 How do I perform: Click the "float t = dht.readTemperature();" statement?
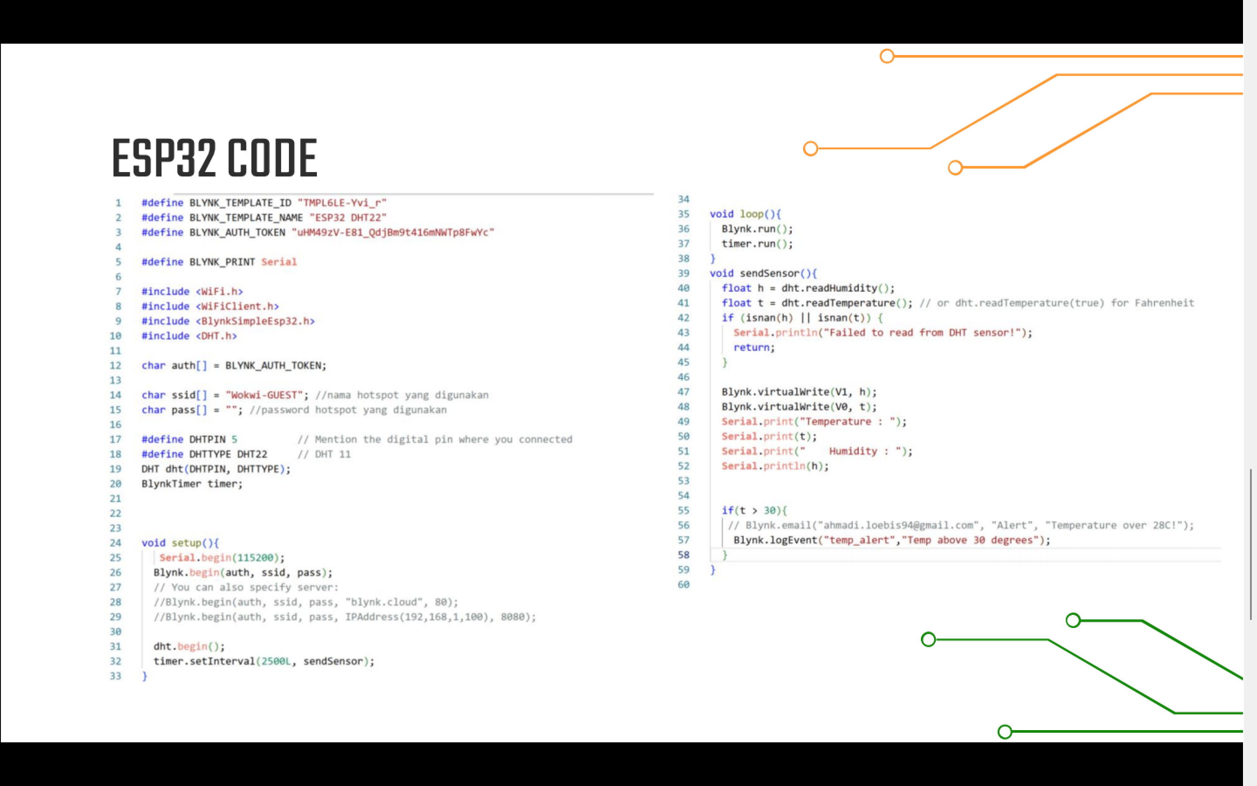[x=817, y=303]
